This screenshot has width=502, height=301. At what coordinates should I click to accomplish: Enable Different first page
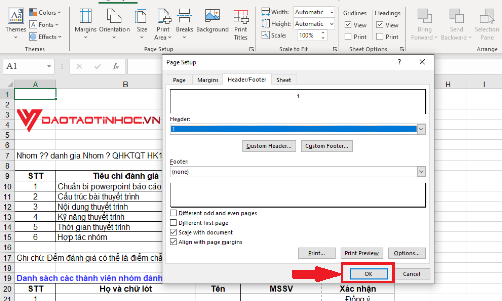173,222
